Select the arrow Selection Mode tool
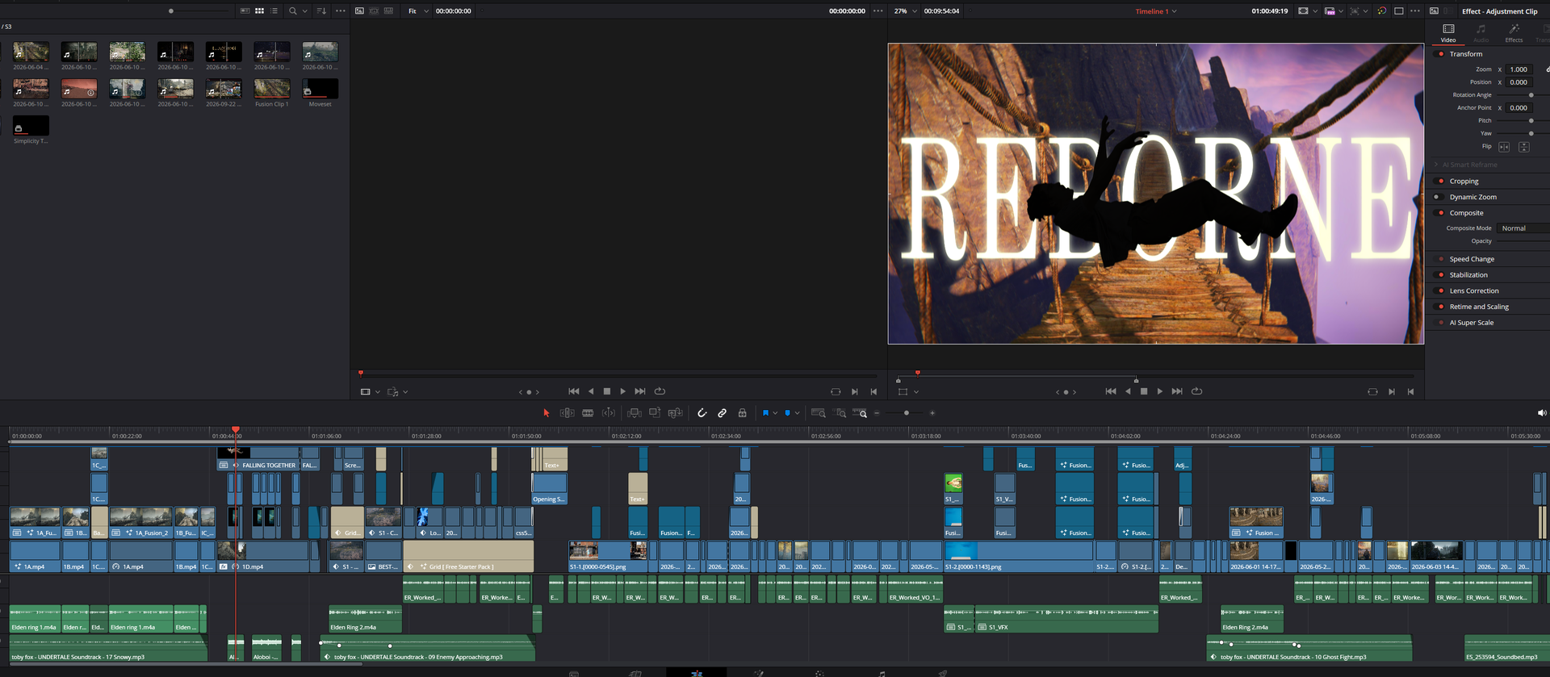 (547, 413)
